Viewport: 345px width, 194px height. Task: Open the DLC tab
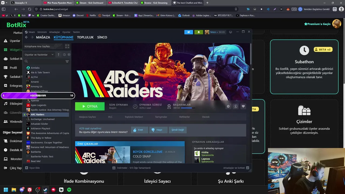[x=110, y=117]
